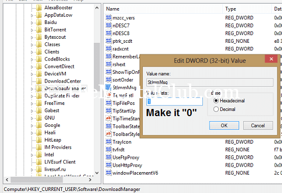
Task: Click the Value name field StImmMsg
Action: point(210,82)
